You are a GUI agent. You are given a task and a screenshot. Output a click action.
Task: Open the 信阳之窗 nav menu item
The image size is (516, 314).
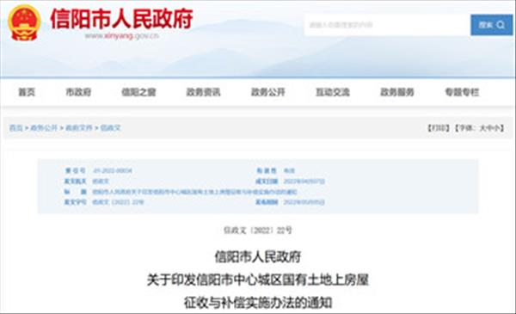(x=138, y=92)
